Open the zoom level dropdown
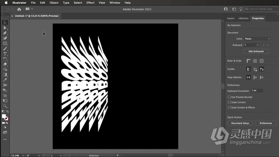Screen dimensions: 279x157 pos(23,155)
